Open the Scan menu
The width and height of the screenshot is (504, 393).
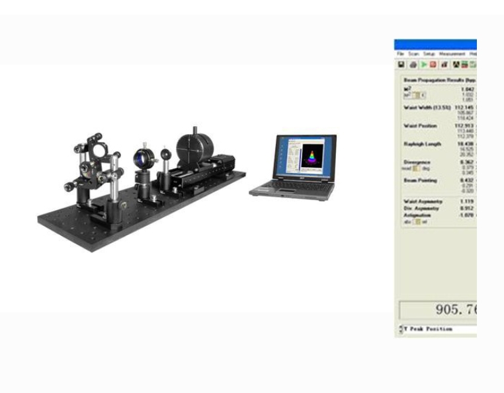click(413, 54)
